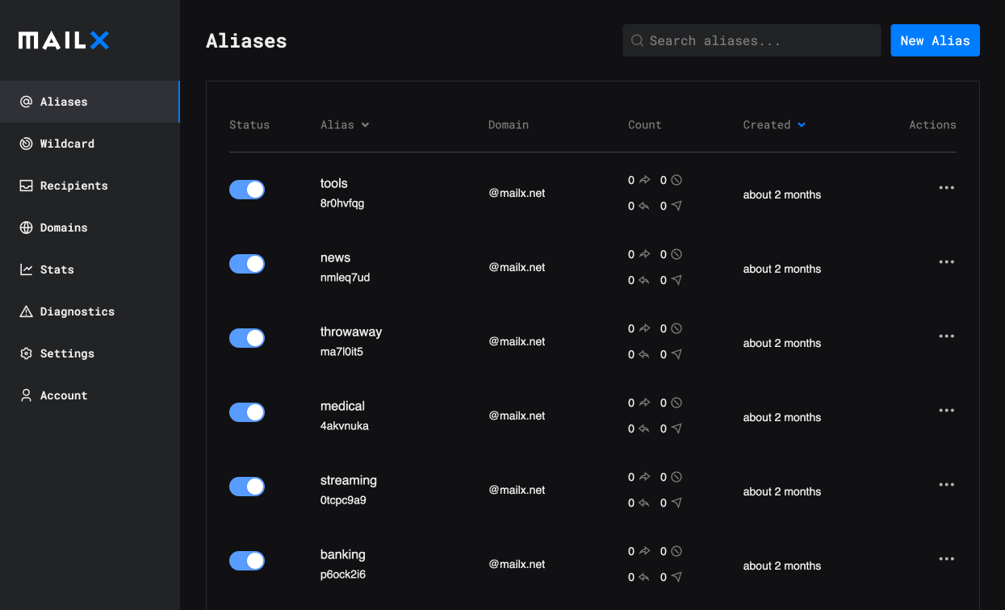Click blocked icon in news row
This screenshot has width=1005, height=610.
click(676, 254)
